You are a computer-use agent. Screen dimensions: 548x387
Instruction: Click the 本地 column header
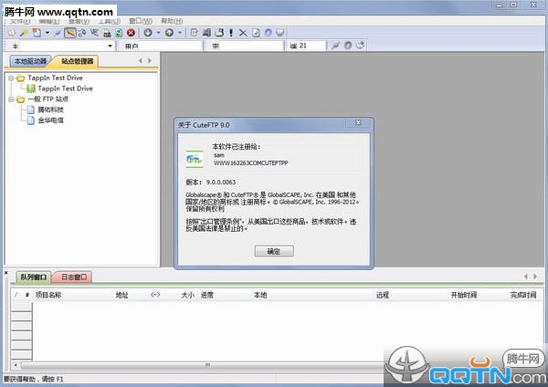[260, 295]
